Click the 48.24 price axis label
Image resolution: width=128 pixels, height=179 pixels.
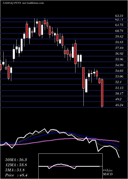pos(119,105)
